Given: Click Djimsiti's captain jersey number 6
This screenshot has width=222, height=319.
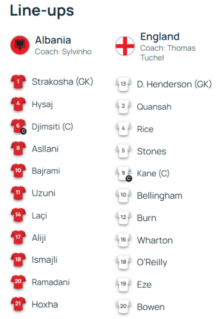Looking at the screenshot, I should point(18,127).
